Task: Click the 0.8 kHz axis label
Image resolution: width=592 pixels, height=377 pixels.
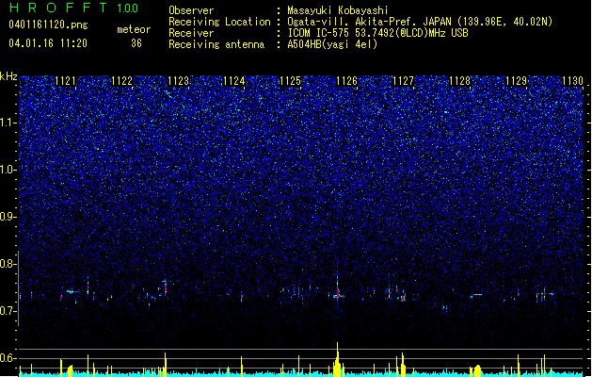Action: [8, 264]
